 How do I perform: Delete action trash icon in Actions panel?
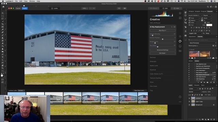pos(214,82)
